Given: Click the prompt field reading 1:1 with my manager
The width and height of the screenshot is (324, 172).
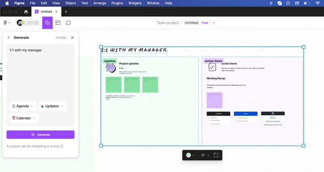Looking at the screenshot, I should pos(40,85).
